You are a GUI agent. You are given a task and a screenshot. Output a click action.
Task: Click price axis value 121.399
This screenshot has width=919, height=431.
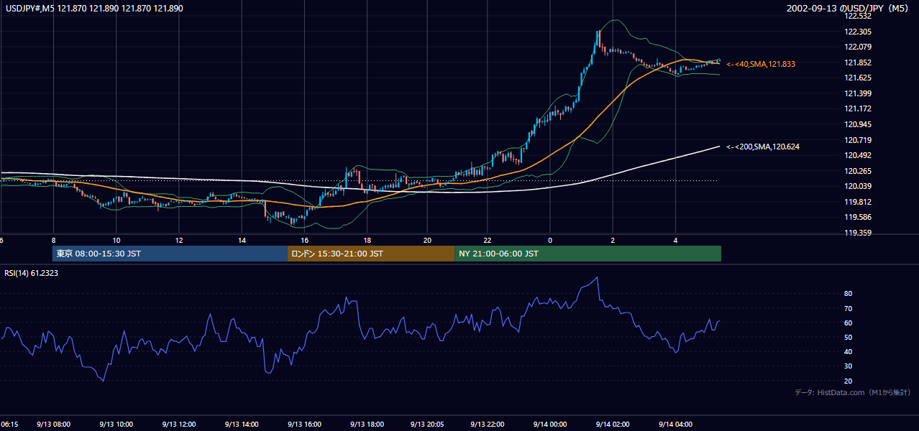(859, 93)
